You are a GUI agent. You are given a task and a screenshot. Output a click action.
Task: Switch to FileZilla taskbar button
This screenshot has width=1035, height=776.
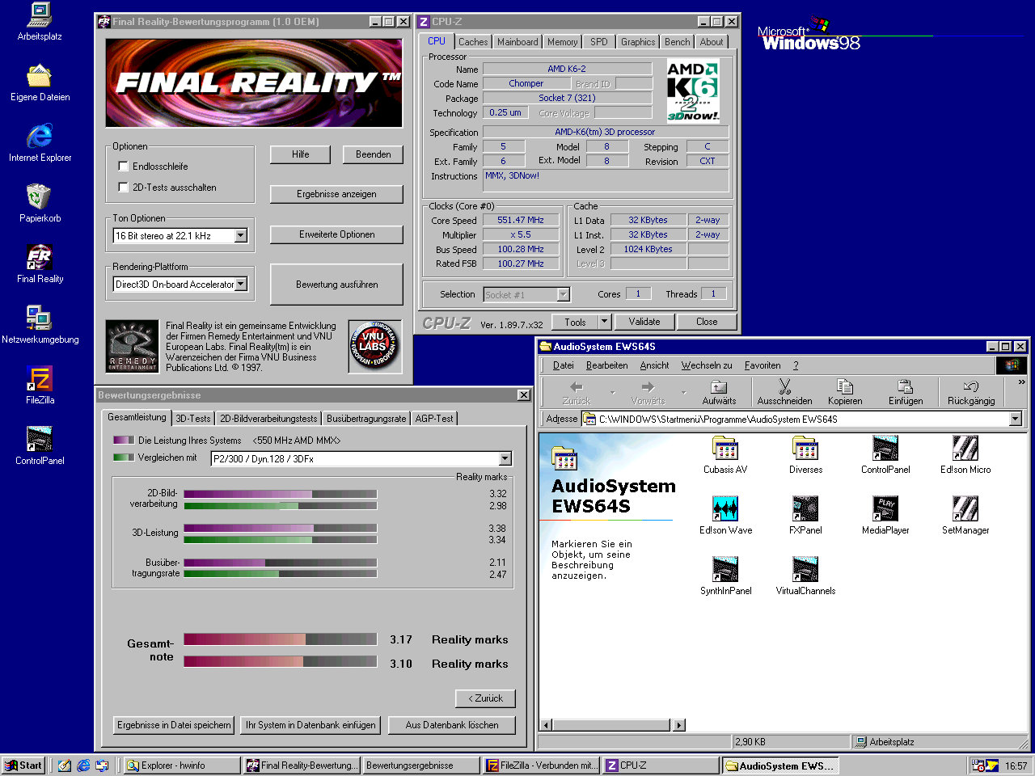tap(541, 765)
